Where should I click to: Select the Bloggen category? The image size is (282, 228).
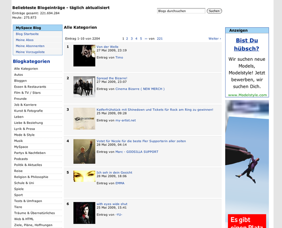21,81
